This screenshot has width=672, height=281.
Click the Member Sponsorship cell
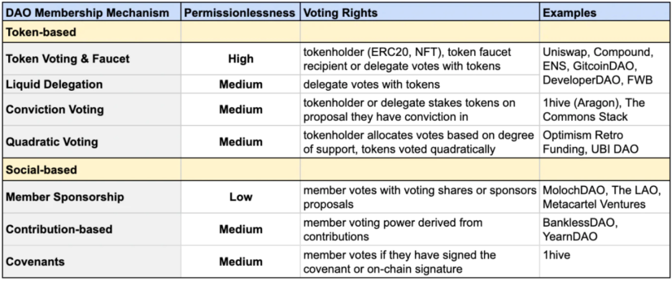coord(91,197)
